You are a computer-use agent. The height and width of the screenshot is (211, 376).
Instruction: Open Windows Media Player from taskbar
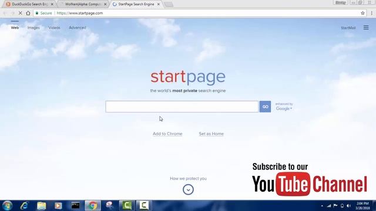pyautogui.click(x=58, y=206)
